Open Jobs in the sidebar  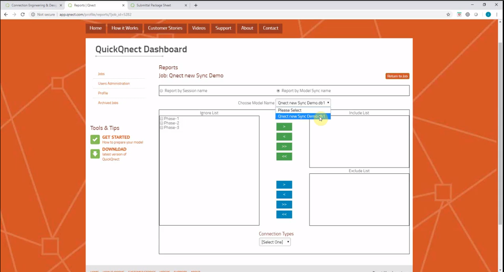[101, 74]
